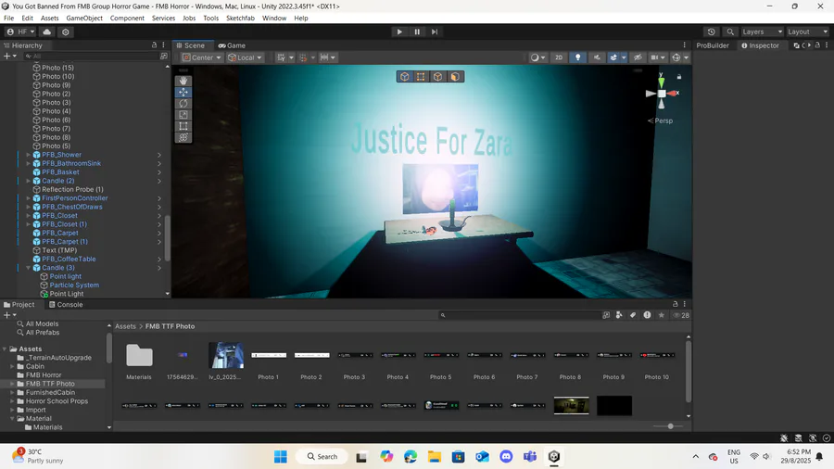Click the Hierarchy vertical scrollbar
The image size is (834, 469).
pos(167,237)
